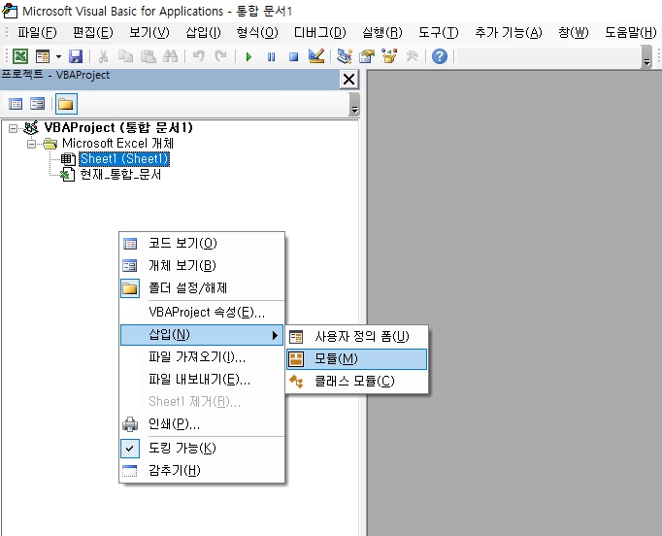Click the Find binoculars icon
The image size is (662, 536).
pos(170,56)
